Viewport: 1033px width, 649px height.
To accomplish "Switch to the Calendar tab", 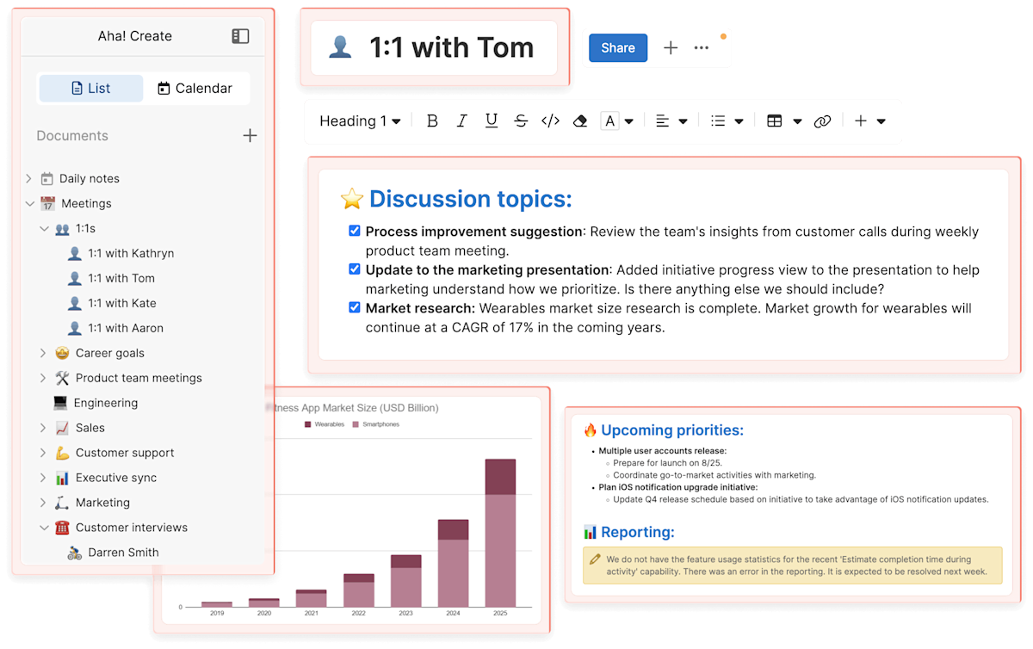I will point(195,88).
